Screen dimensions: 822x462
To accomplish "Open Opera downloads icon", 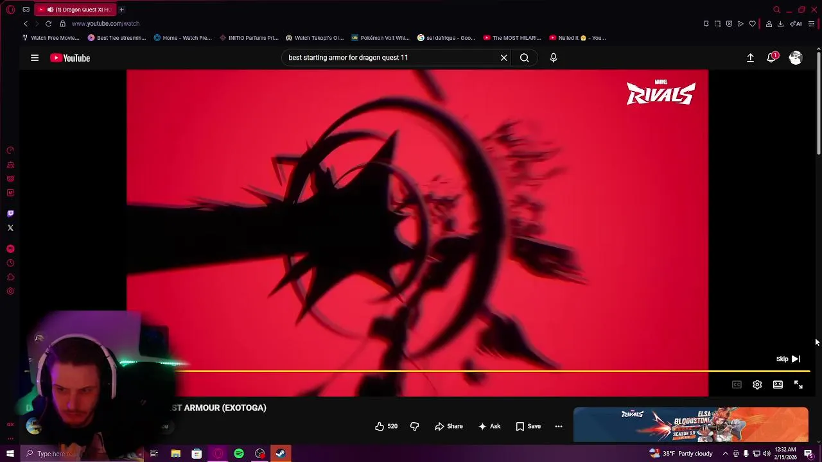I will [780, 24].
